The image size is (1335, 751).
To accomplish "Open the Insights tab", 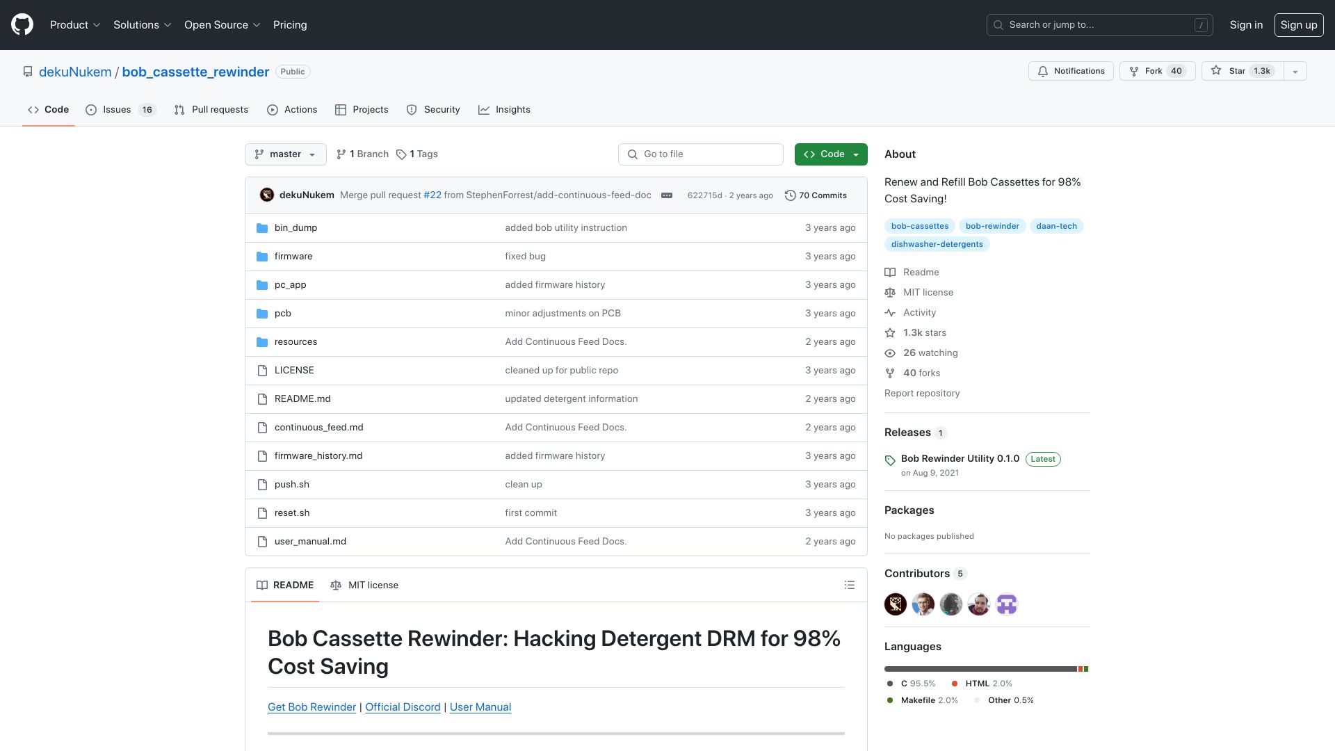I will click(x=504, y=110).
